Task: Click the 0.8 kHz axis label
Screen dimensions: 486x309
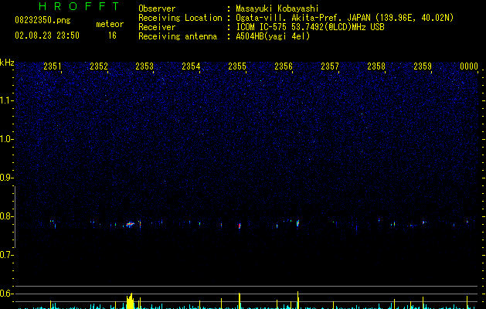Action: click(6, 216)
